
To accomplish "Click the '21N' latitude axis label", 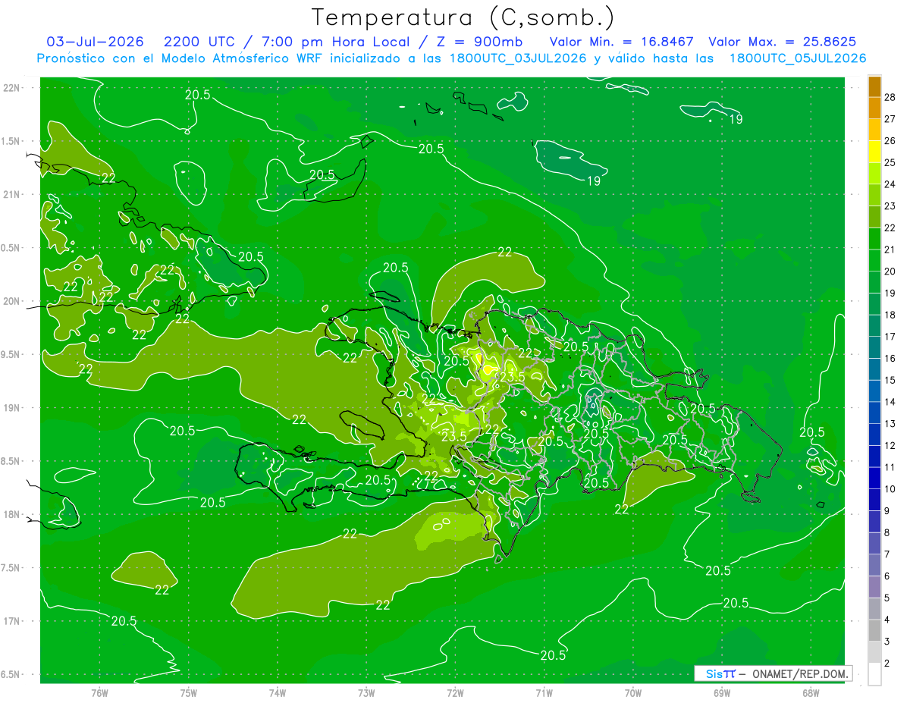I will pyautogui.click(x=11, y=194).
